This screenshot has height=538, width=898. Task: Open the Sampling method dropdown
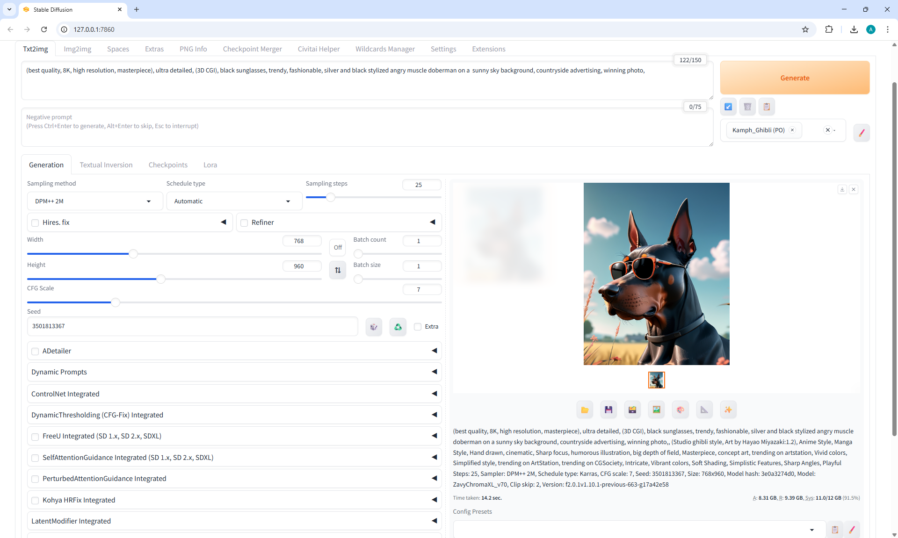(x=94, y=201)
